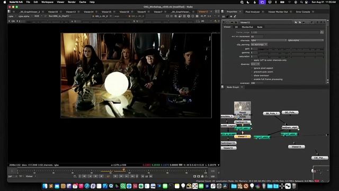Open the clip_warning no warnings dropdown
Viewport: 339px width, 191px height.
click(259, 45)
